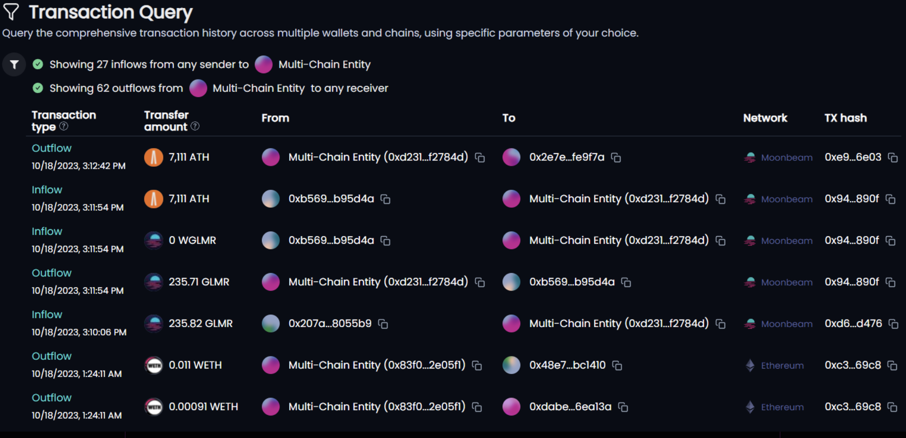The height and width of the screenshot is (438, 906).
Task: Toggle the 27 inflows green checkmark
Action: pos(38,64)
